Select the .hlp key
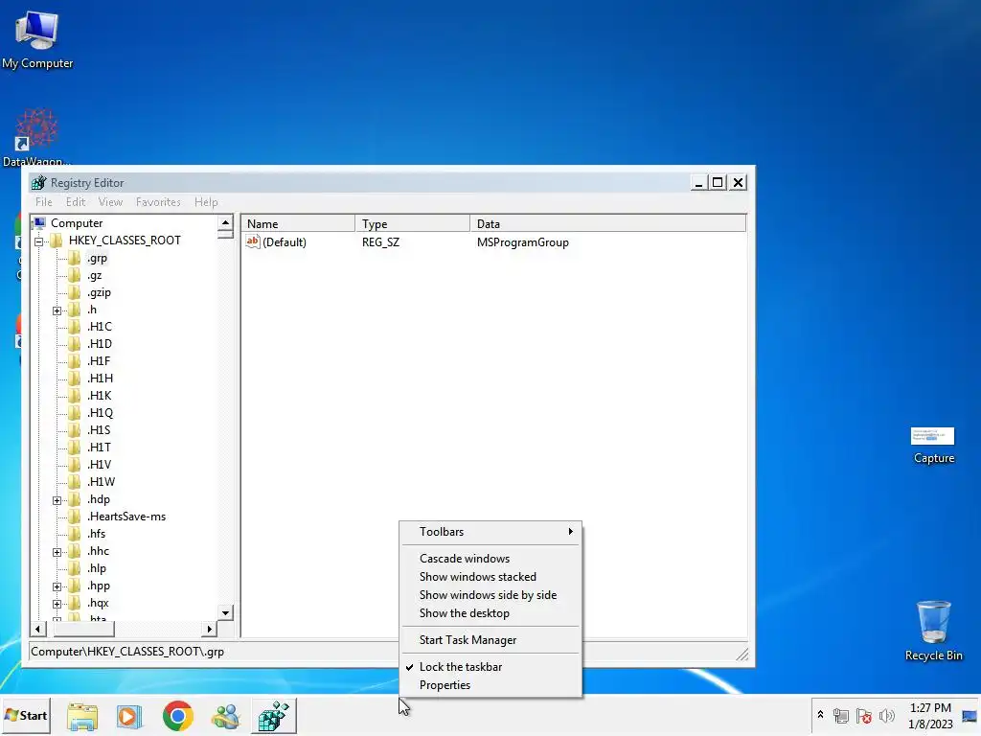The image size is (981, 736). (x=97, y=568)
